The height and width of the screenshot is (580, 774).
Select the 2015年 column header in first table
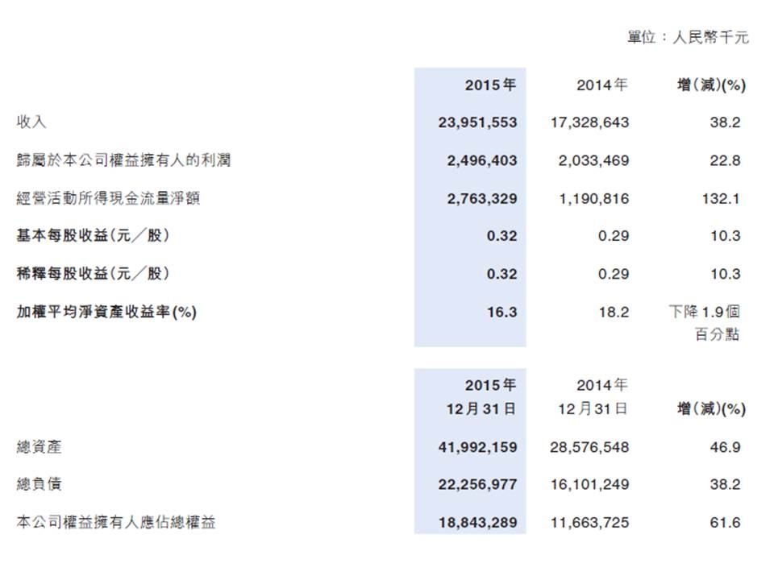(x=490, y=85)
